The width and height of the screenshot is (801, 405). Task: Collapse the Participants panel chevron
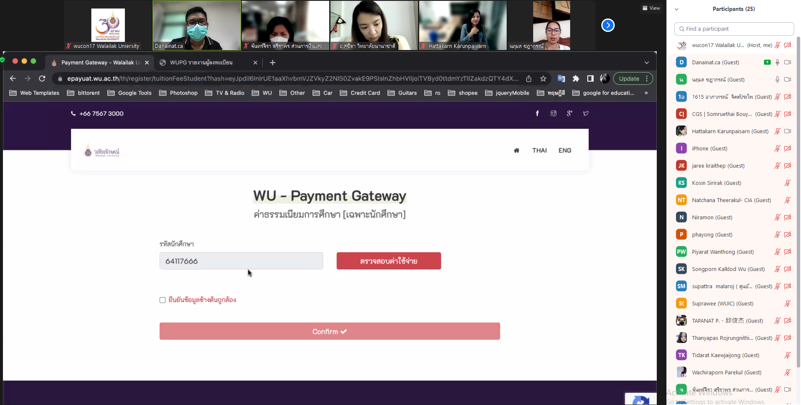point(677,9)
